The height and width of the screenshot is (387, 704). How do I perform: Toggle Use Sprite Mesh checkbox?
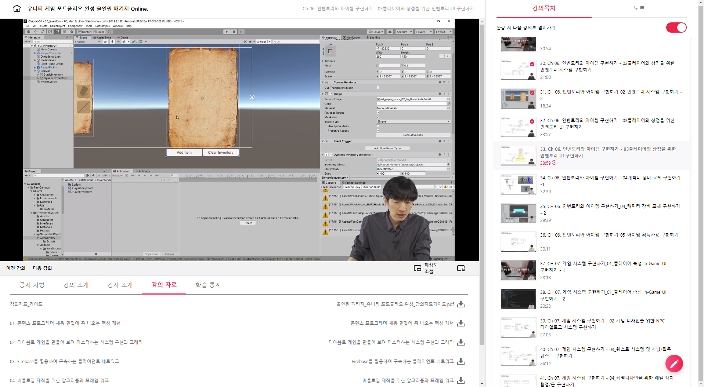[x=378, y=126]
